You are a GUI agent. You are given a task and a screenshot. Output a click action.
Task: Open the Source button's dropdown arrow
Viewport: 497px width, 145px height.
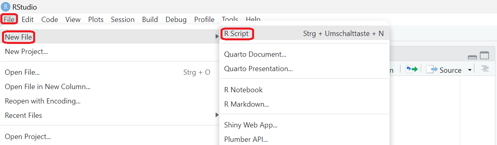coord(470,70)
